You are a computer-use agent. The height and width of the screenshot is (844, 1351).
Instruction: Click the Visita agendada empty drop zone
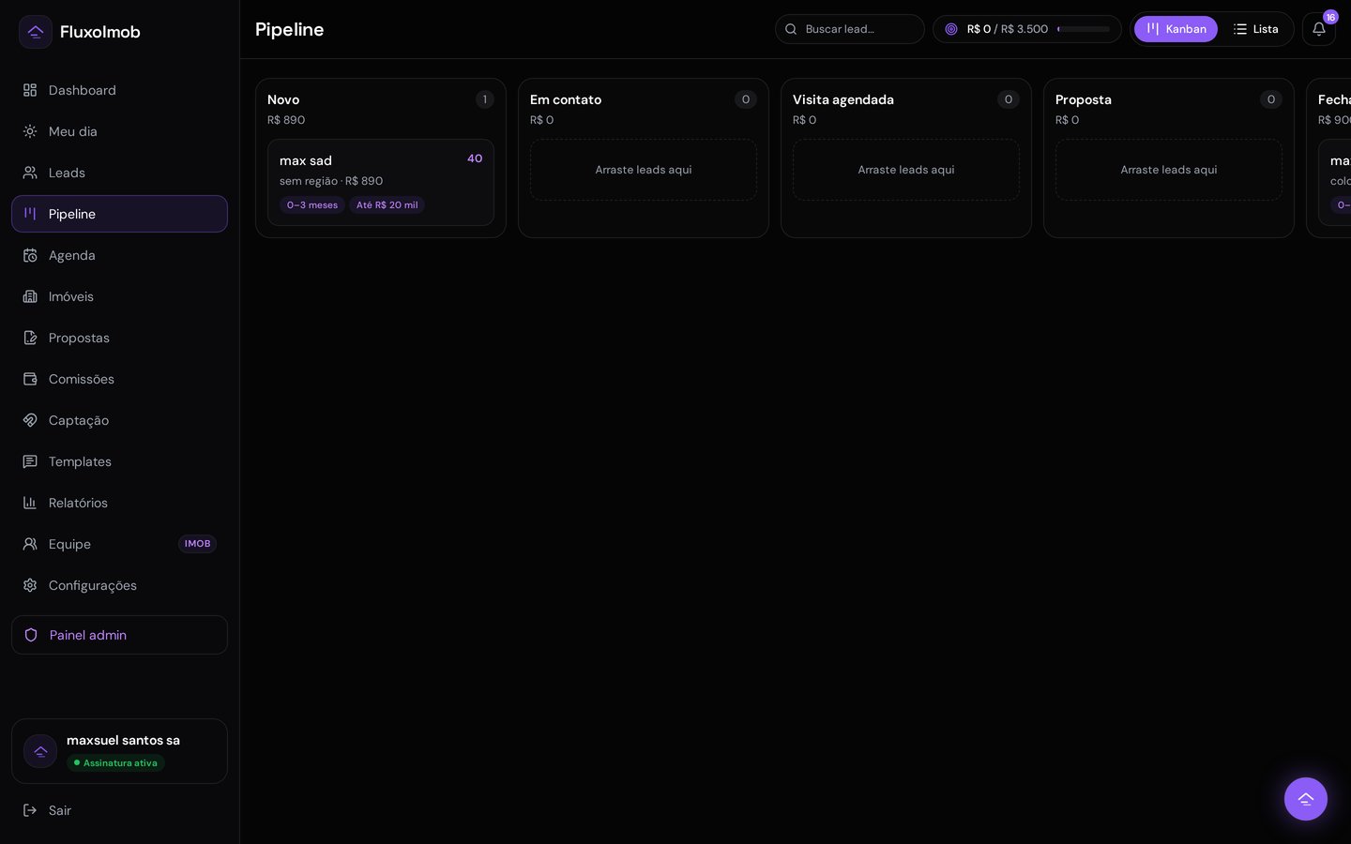click(x=906, y=170)
